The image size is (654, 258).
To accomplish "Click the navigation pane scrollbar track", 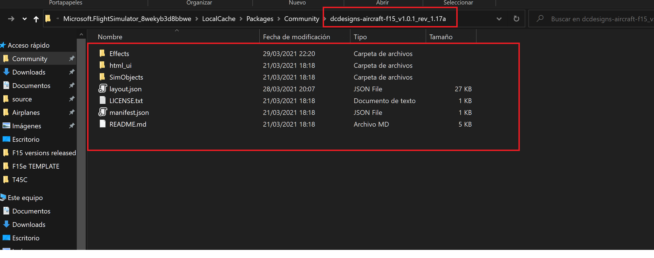I will (81, 144).
